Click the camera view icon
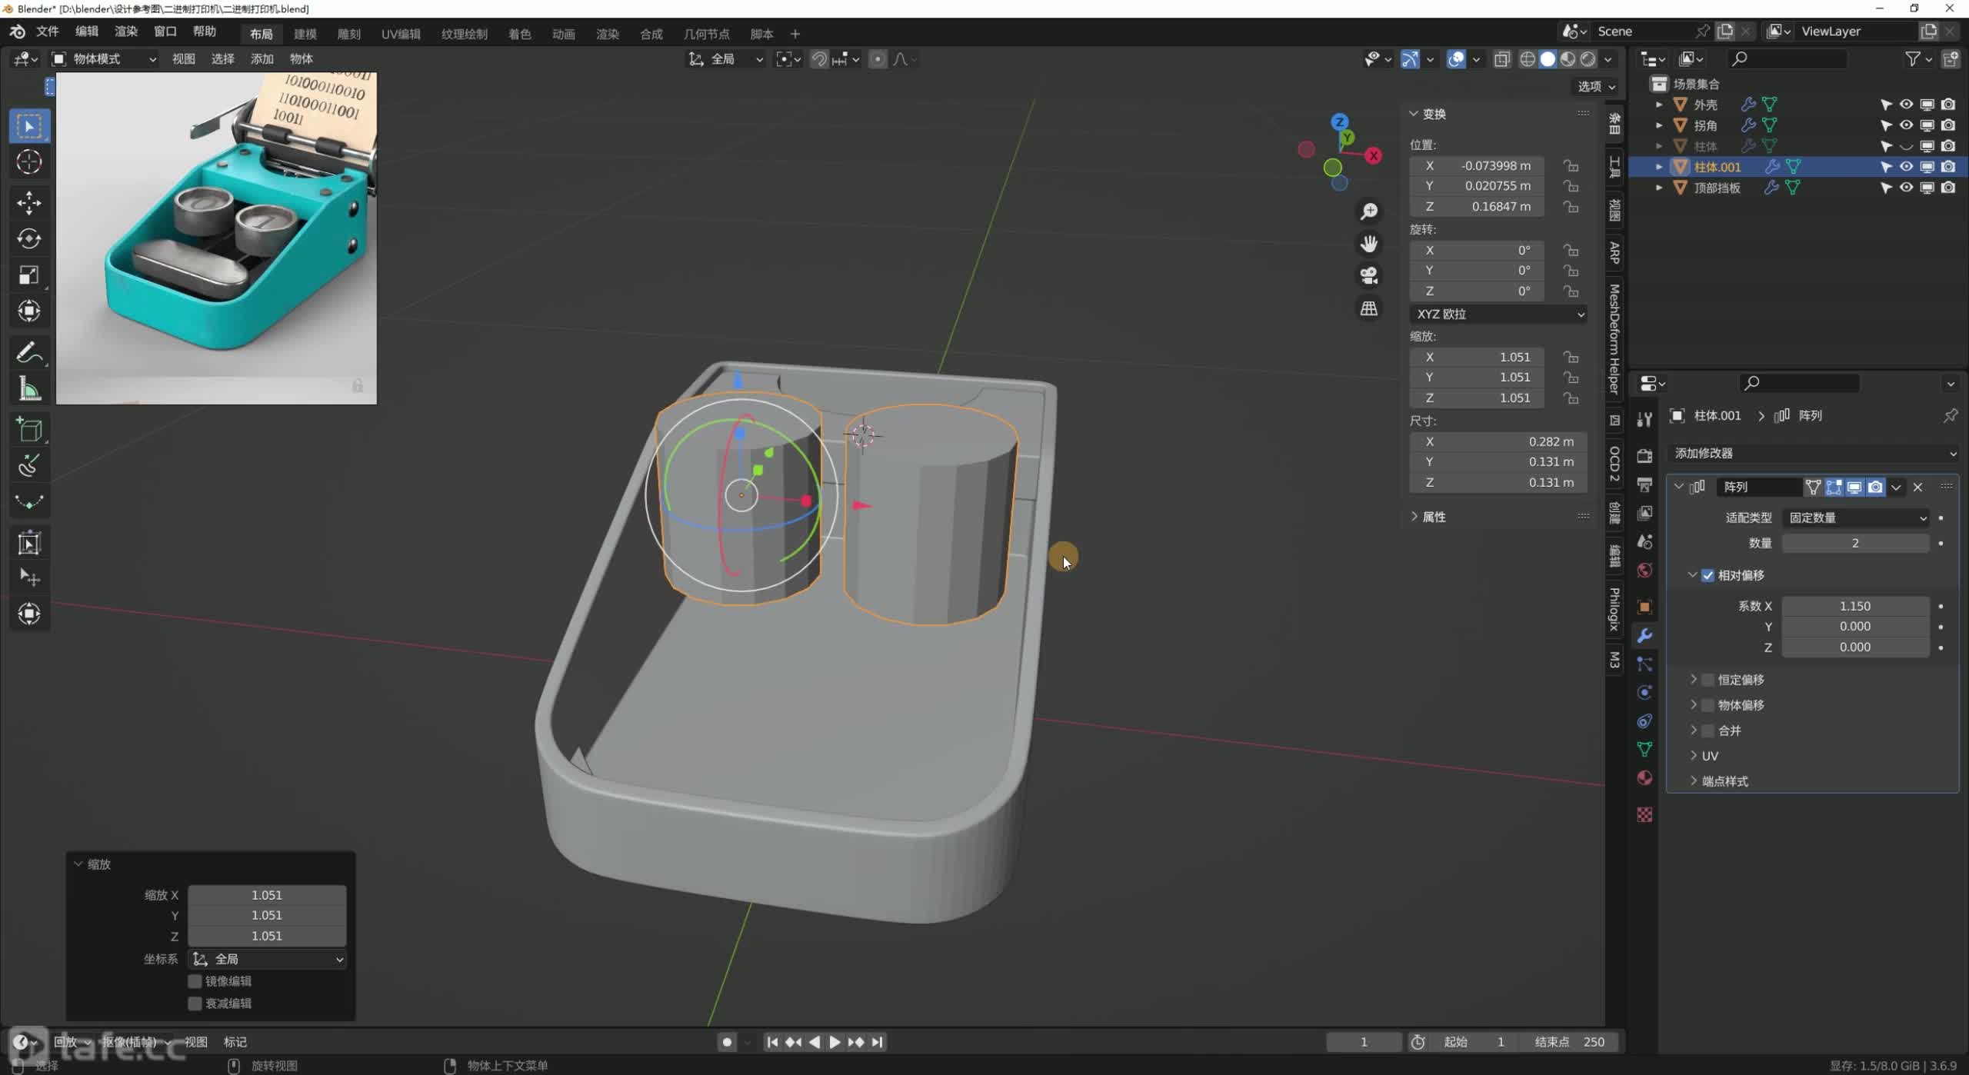 pyautogui.click(x=1369, y=276)
